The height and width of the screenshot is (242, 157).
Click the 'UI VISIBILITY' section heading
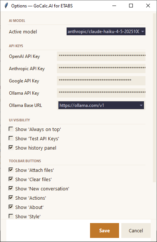pyautogui.click(x=19, y=120)
